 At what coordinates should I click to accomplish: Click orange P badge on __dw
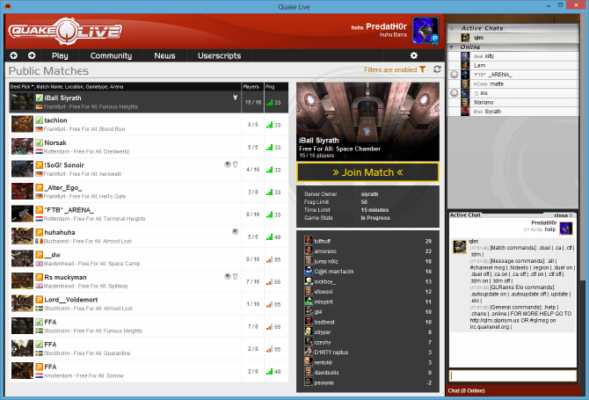click(39, 255)
